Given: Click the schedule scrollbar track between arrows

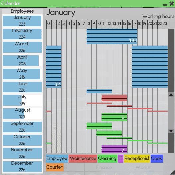Looking at the screenshot, I should point(171,113).
